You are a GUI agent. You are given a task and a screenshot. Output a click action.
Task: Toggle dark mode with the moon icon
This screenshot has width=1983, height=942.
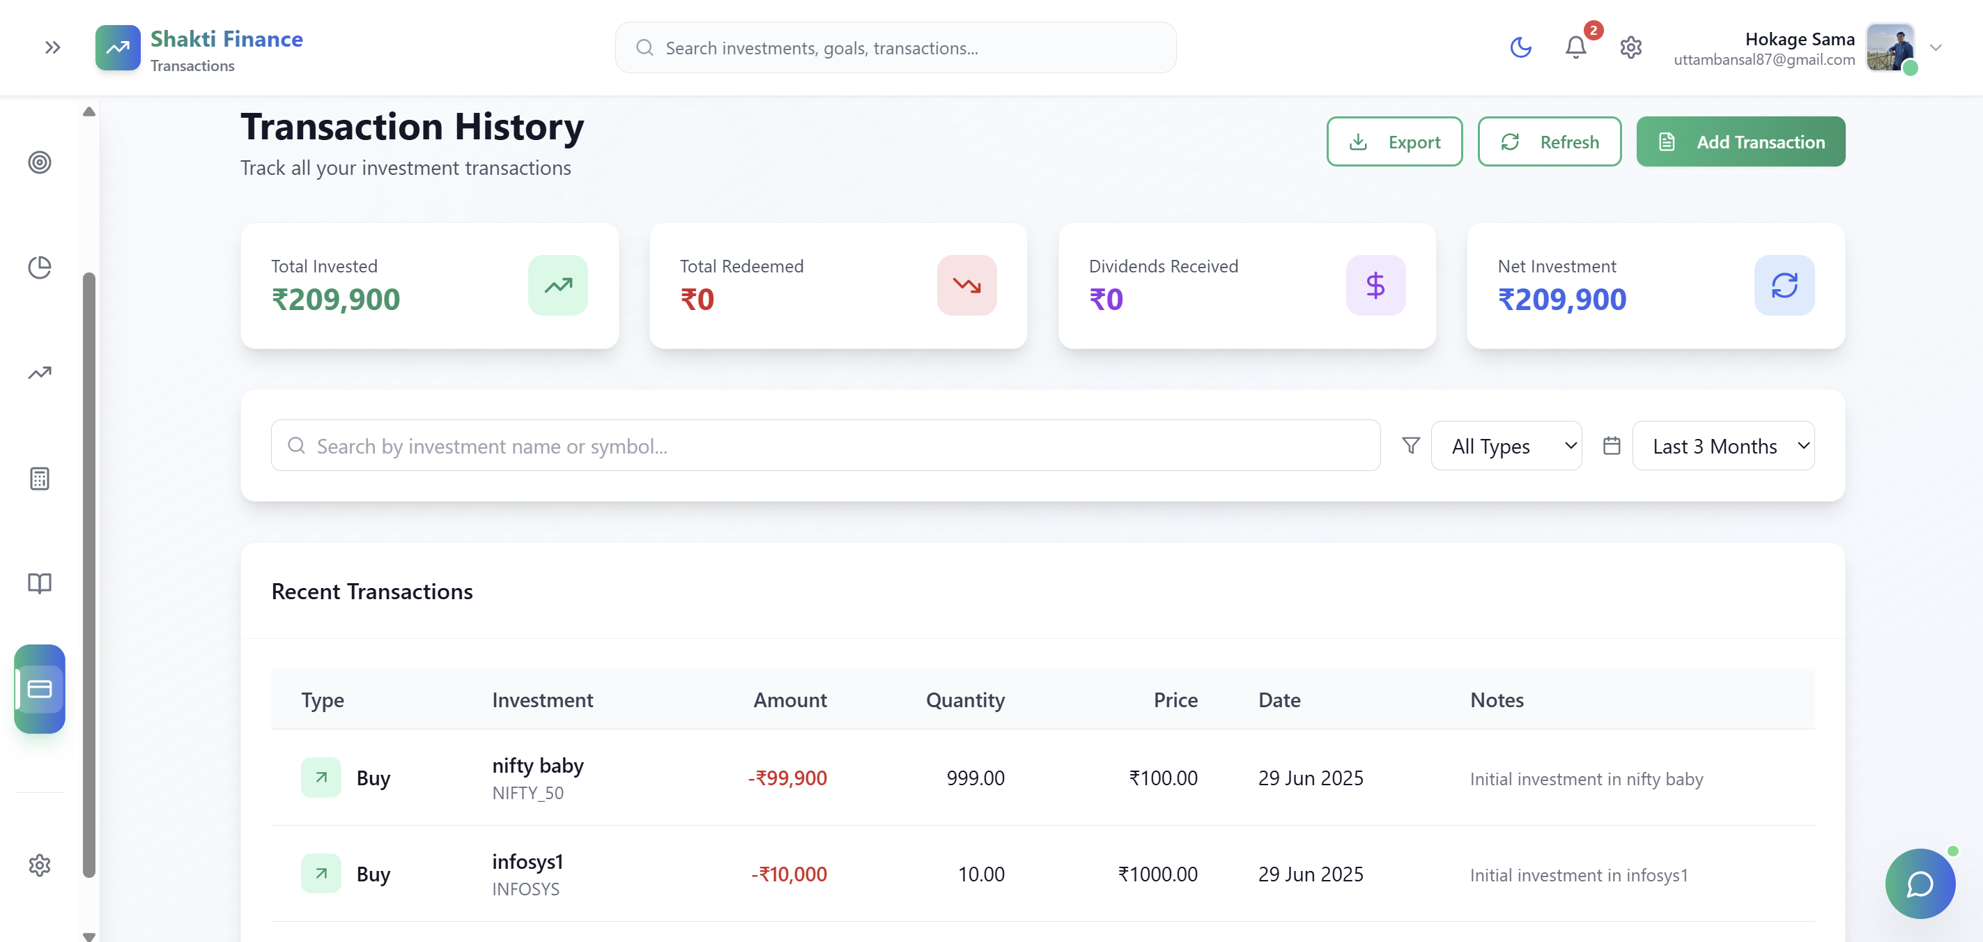(1520, 47)
